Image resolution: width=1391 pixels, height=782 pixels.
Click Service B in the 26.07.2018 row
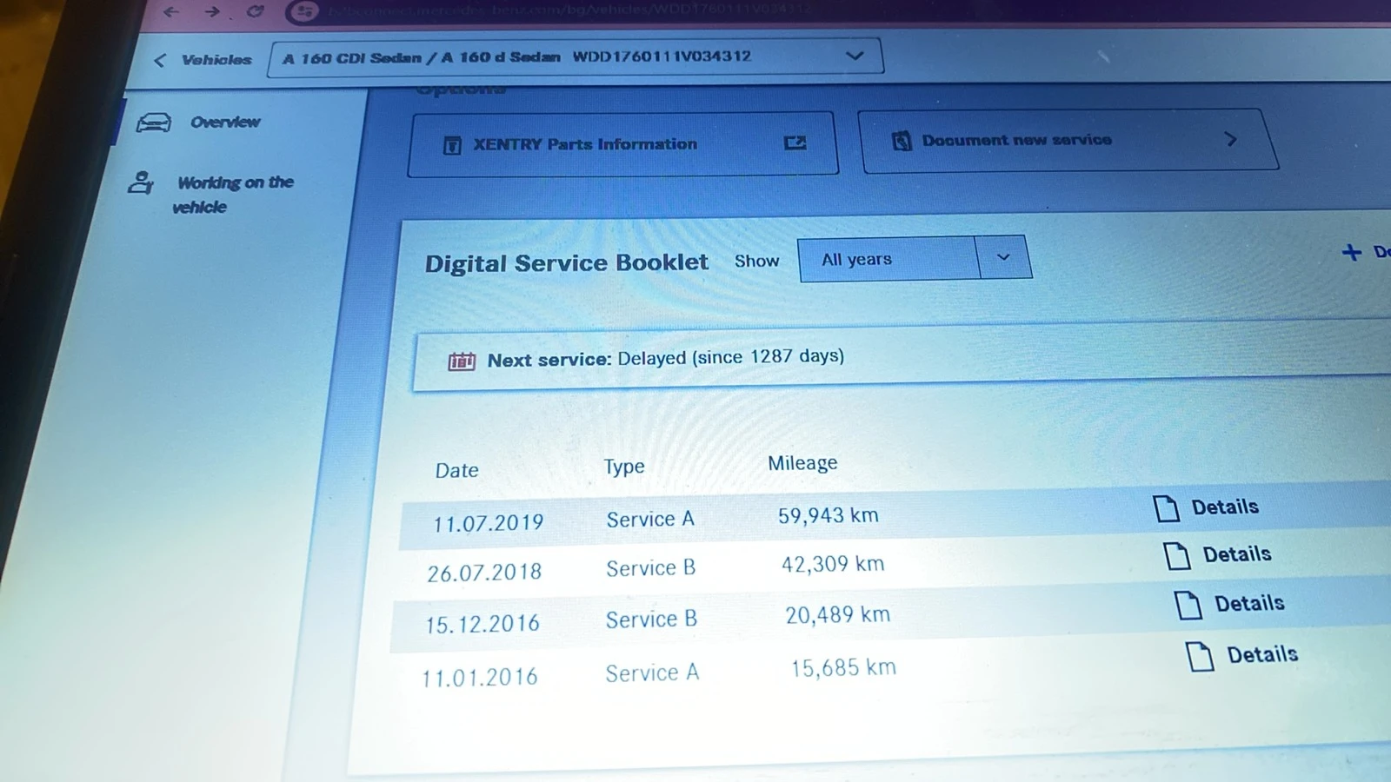point(650,568)
